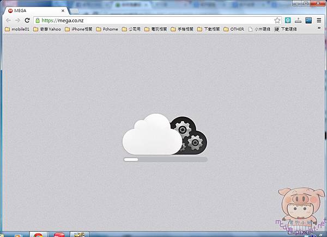Open the page bookmark right of OTHER
327x237 pixels.
point(259,29)
